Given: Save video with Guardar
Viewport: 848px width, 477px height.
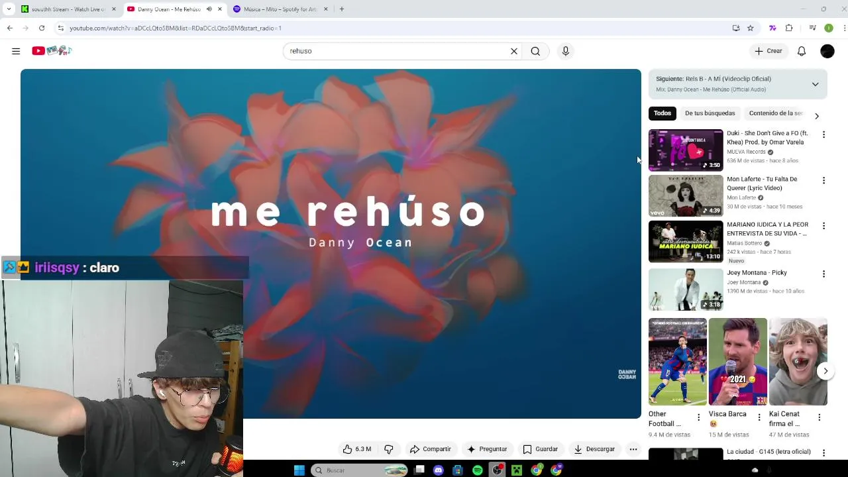Looking at the screenshot, I should click(541, 449).
